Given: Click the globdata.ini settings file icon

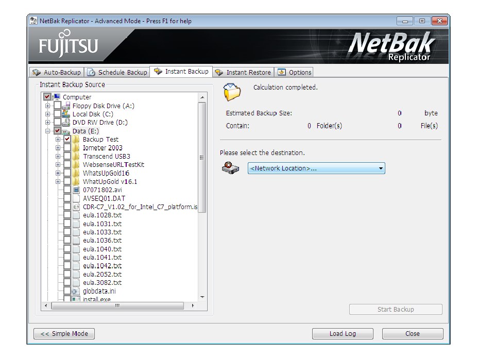Looking at the screenshot, I should coord(76,291).
